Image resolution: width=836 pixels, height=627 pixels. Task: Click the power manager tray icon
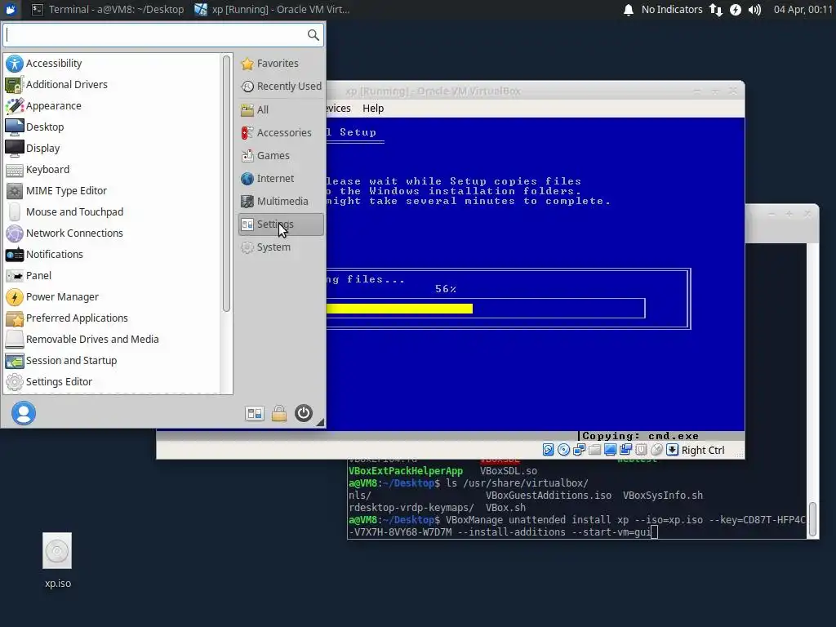pos(736,10)
